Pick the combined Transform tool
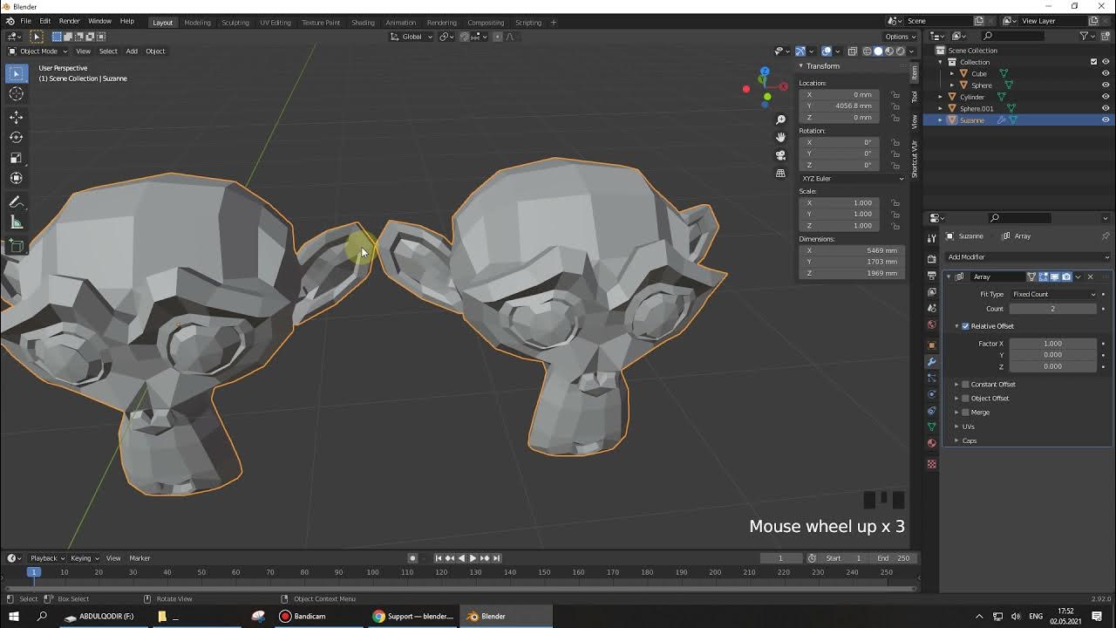Screen dimensions: 1116x628 tap(16, 177)
